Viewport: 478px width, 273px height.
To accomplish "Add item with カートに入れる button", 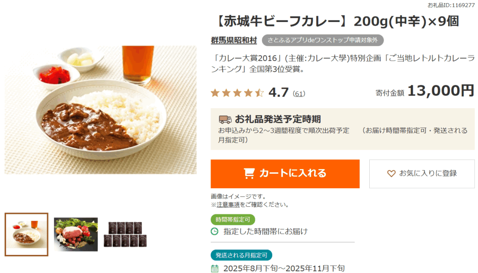I will (285, 173).
